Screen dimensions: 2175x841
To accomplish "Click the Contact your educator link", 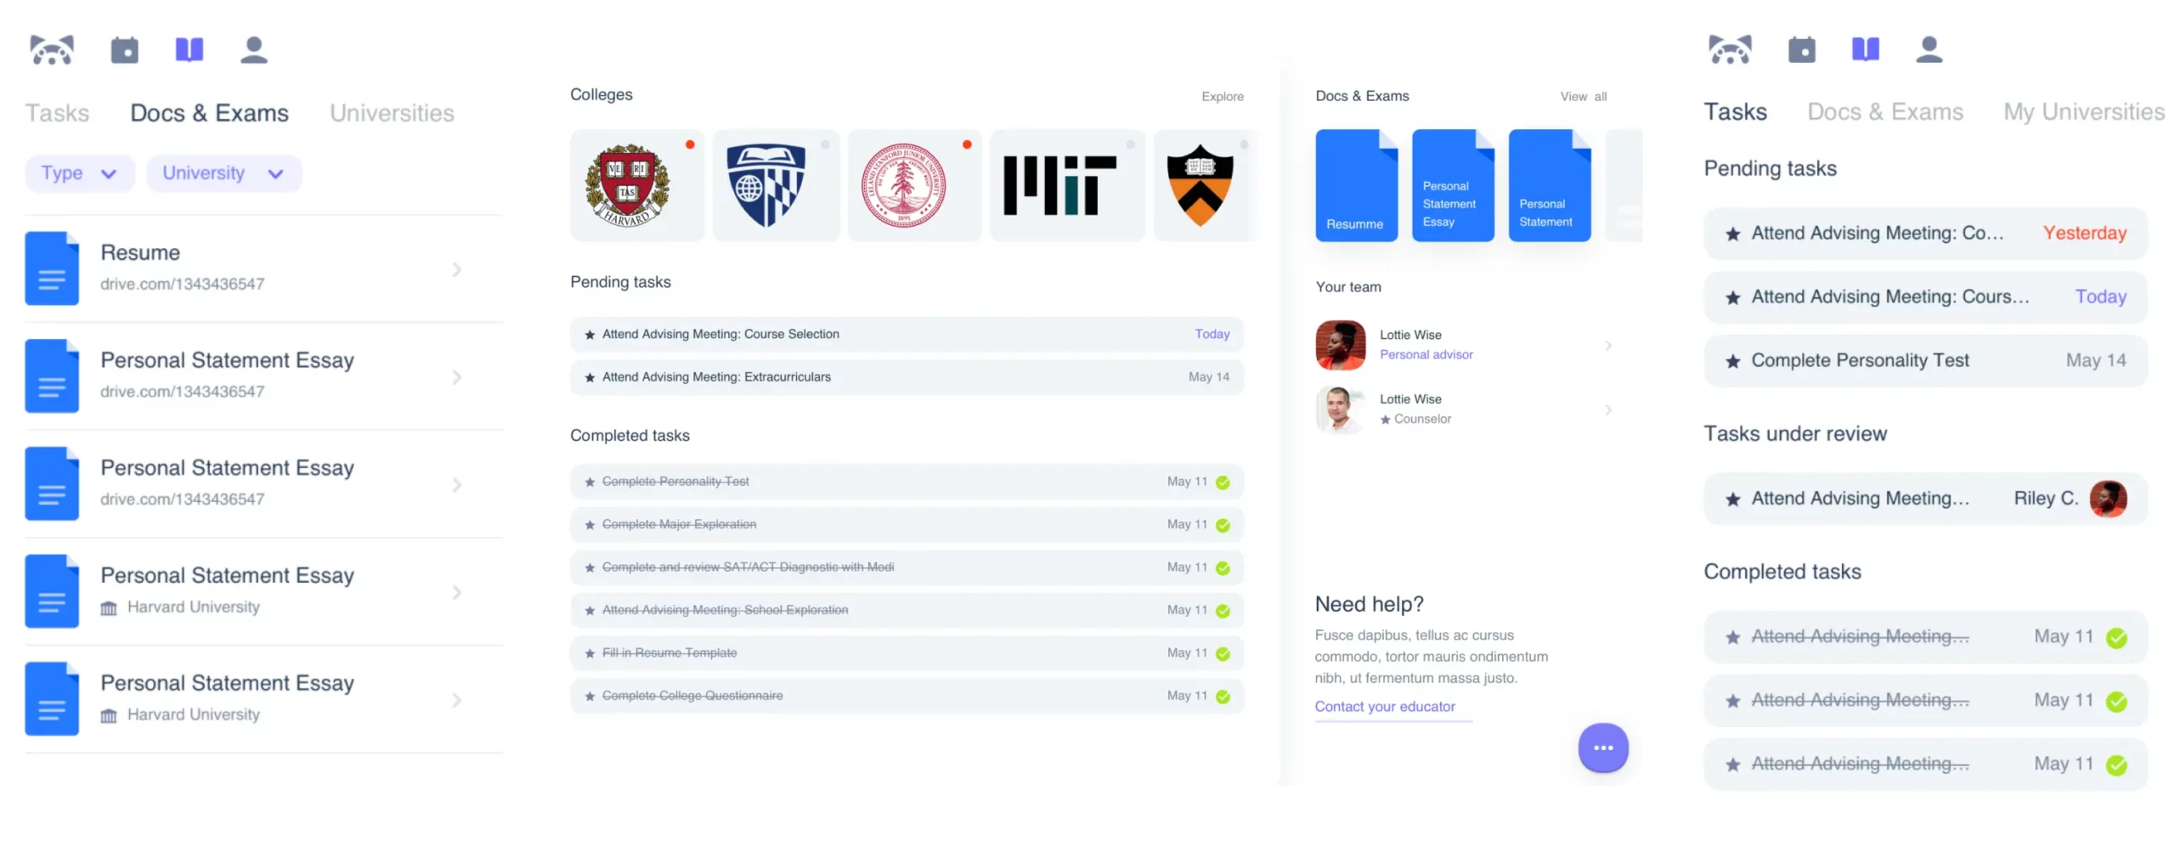I will click(1384, 707).
